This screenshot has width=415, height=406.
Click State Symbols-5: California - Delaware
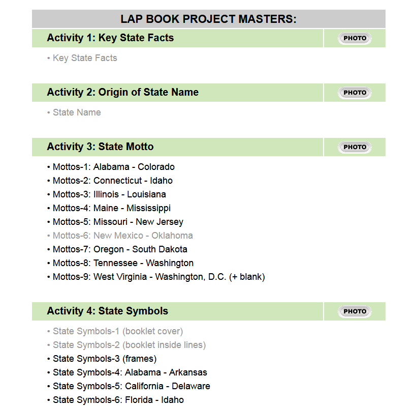coord(131,386)
